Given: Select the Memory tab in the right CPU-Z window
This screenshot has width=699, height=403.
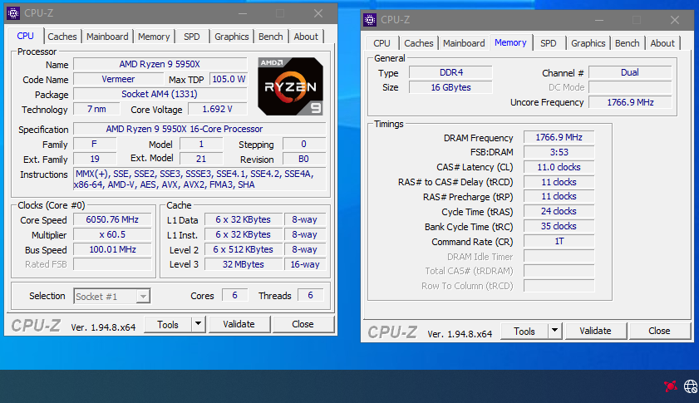Looking at the screenshot, I should pos(510,42).
